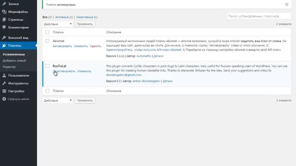The width and height of the screenshot is (296, 166).
Task: Open the Комментарии menu item
Action: point(18,27)
